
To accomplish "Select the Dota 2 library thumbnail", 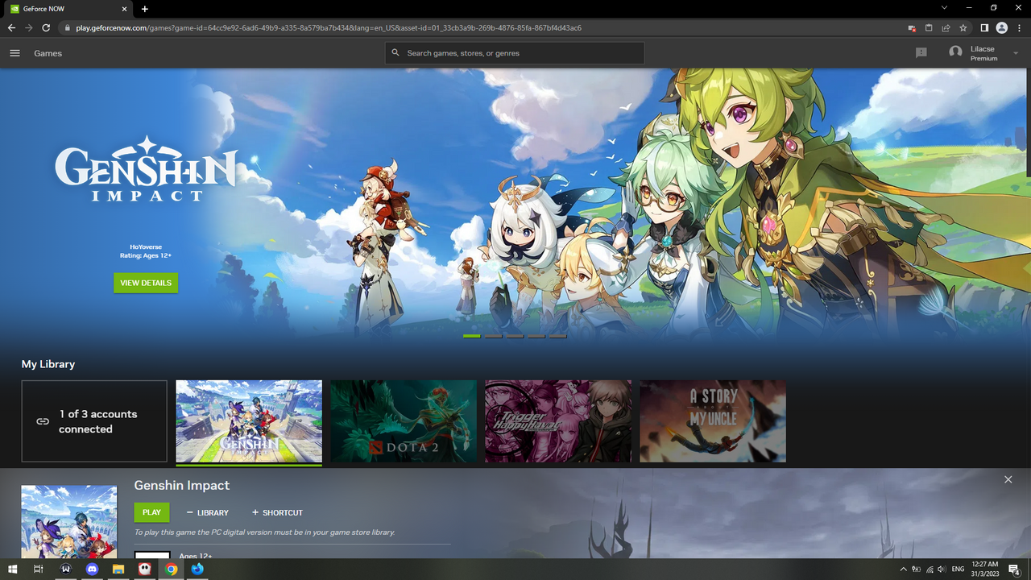I will pyautogui.click(x=404, y=421).
